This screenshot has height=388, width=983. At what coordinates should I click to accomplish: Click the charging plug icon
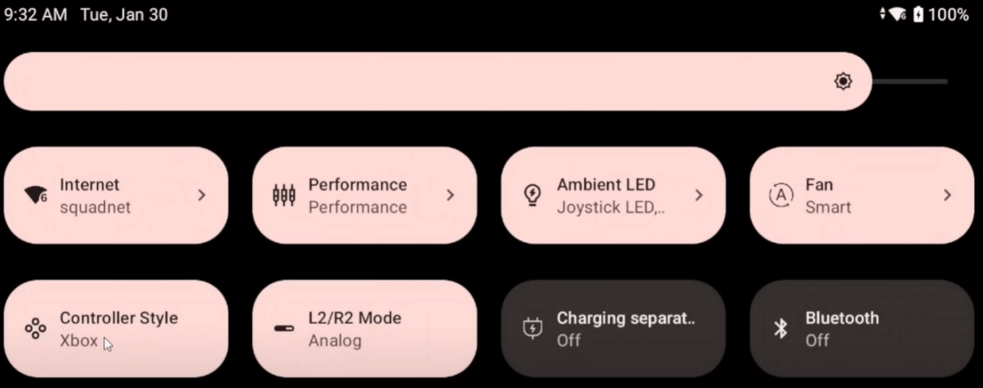(531, 329)
